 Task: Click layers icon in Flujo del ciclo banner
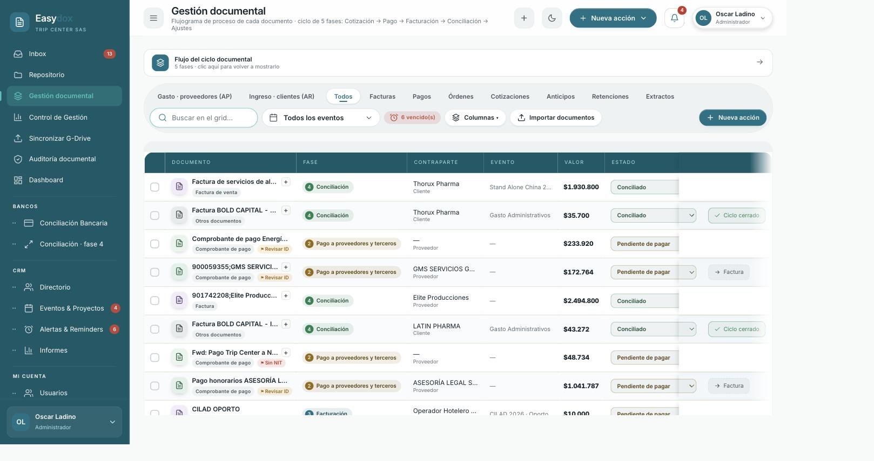160,63
